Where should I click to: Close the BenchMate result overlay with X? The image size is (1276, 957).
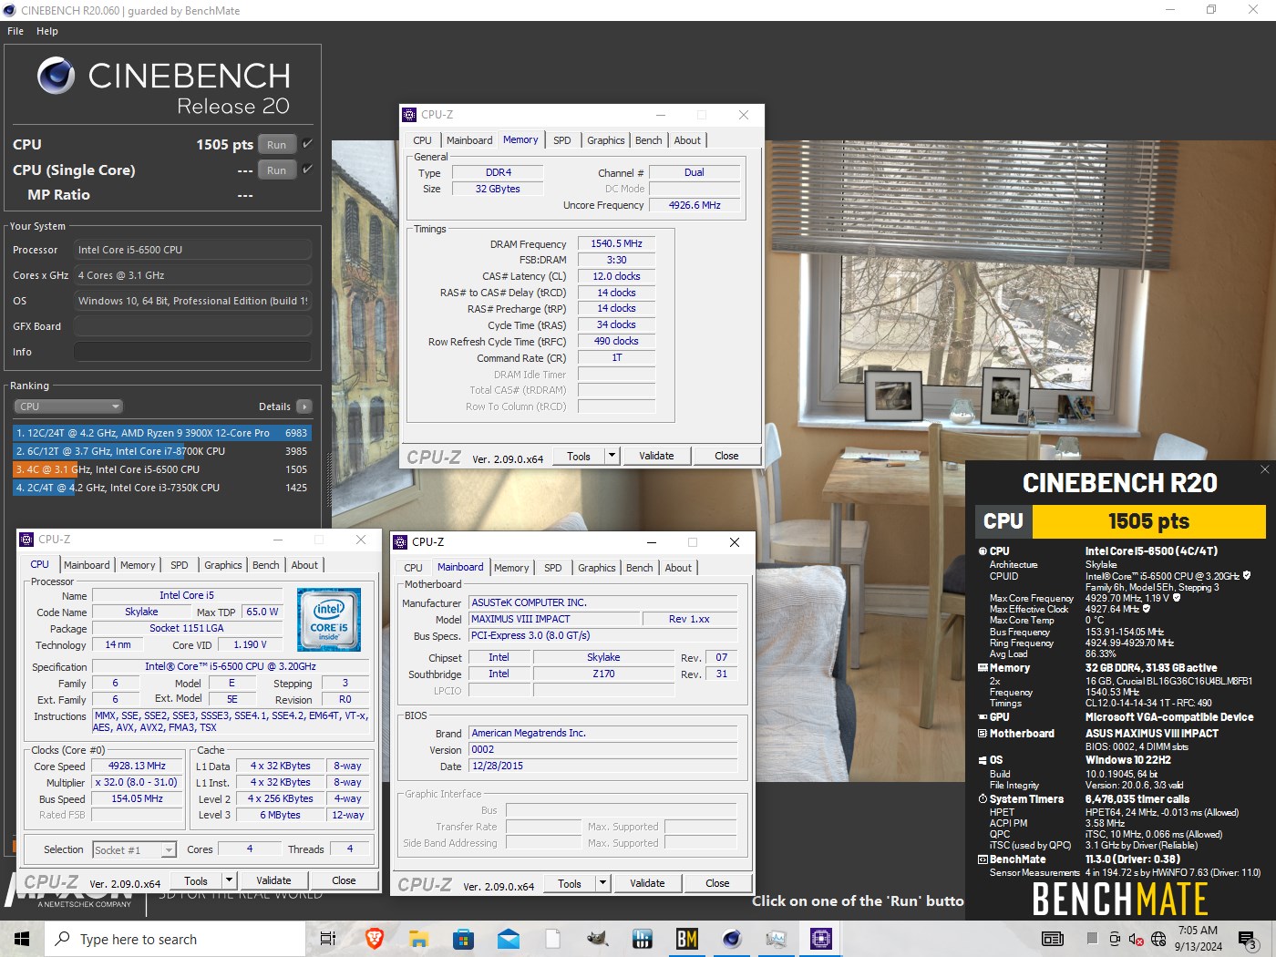(x=1264, y=469)
